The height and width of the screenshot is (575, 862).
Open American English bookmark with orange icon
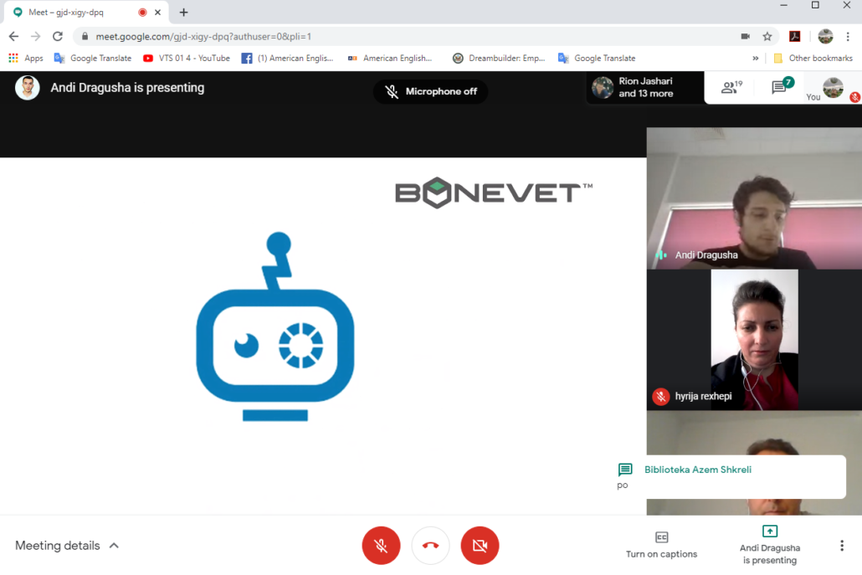390,58
